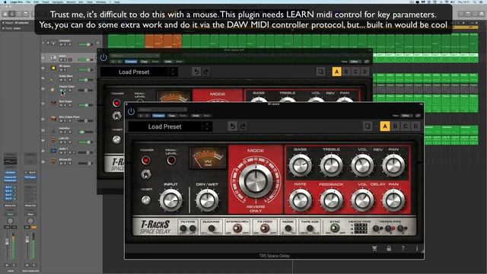The width and height of the screenshot is (487, 274).
Task: Click the reverb PAN knob
Action: [393, 165]
